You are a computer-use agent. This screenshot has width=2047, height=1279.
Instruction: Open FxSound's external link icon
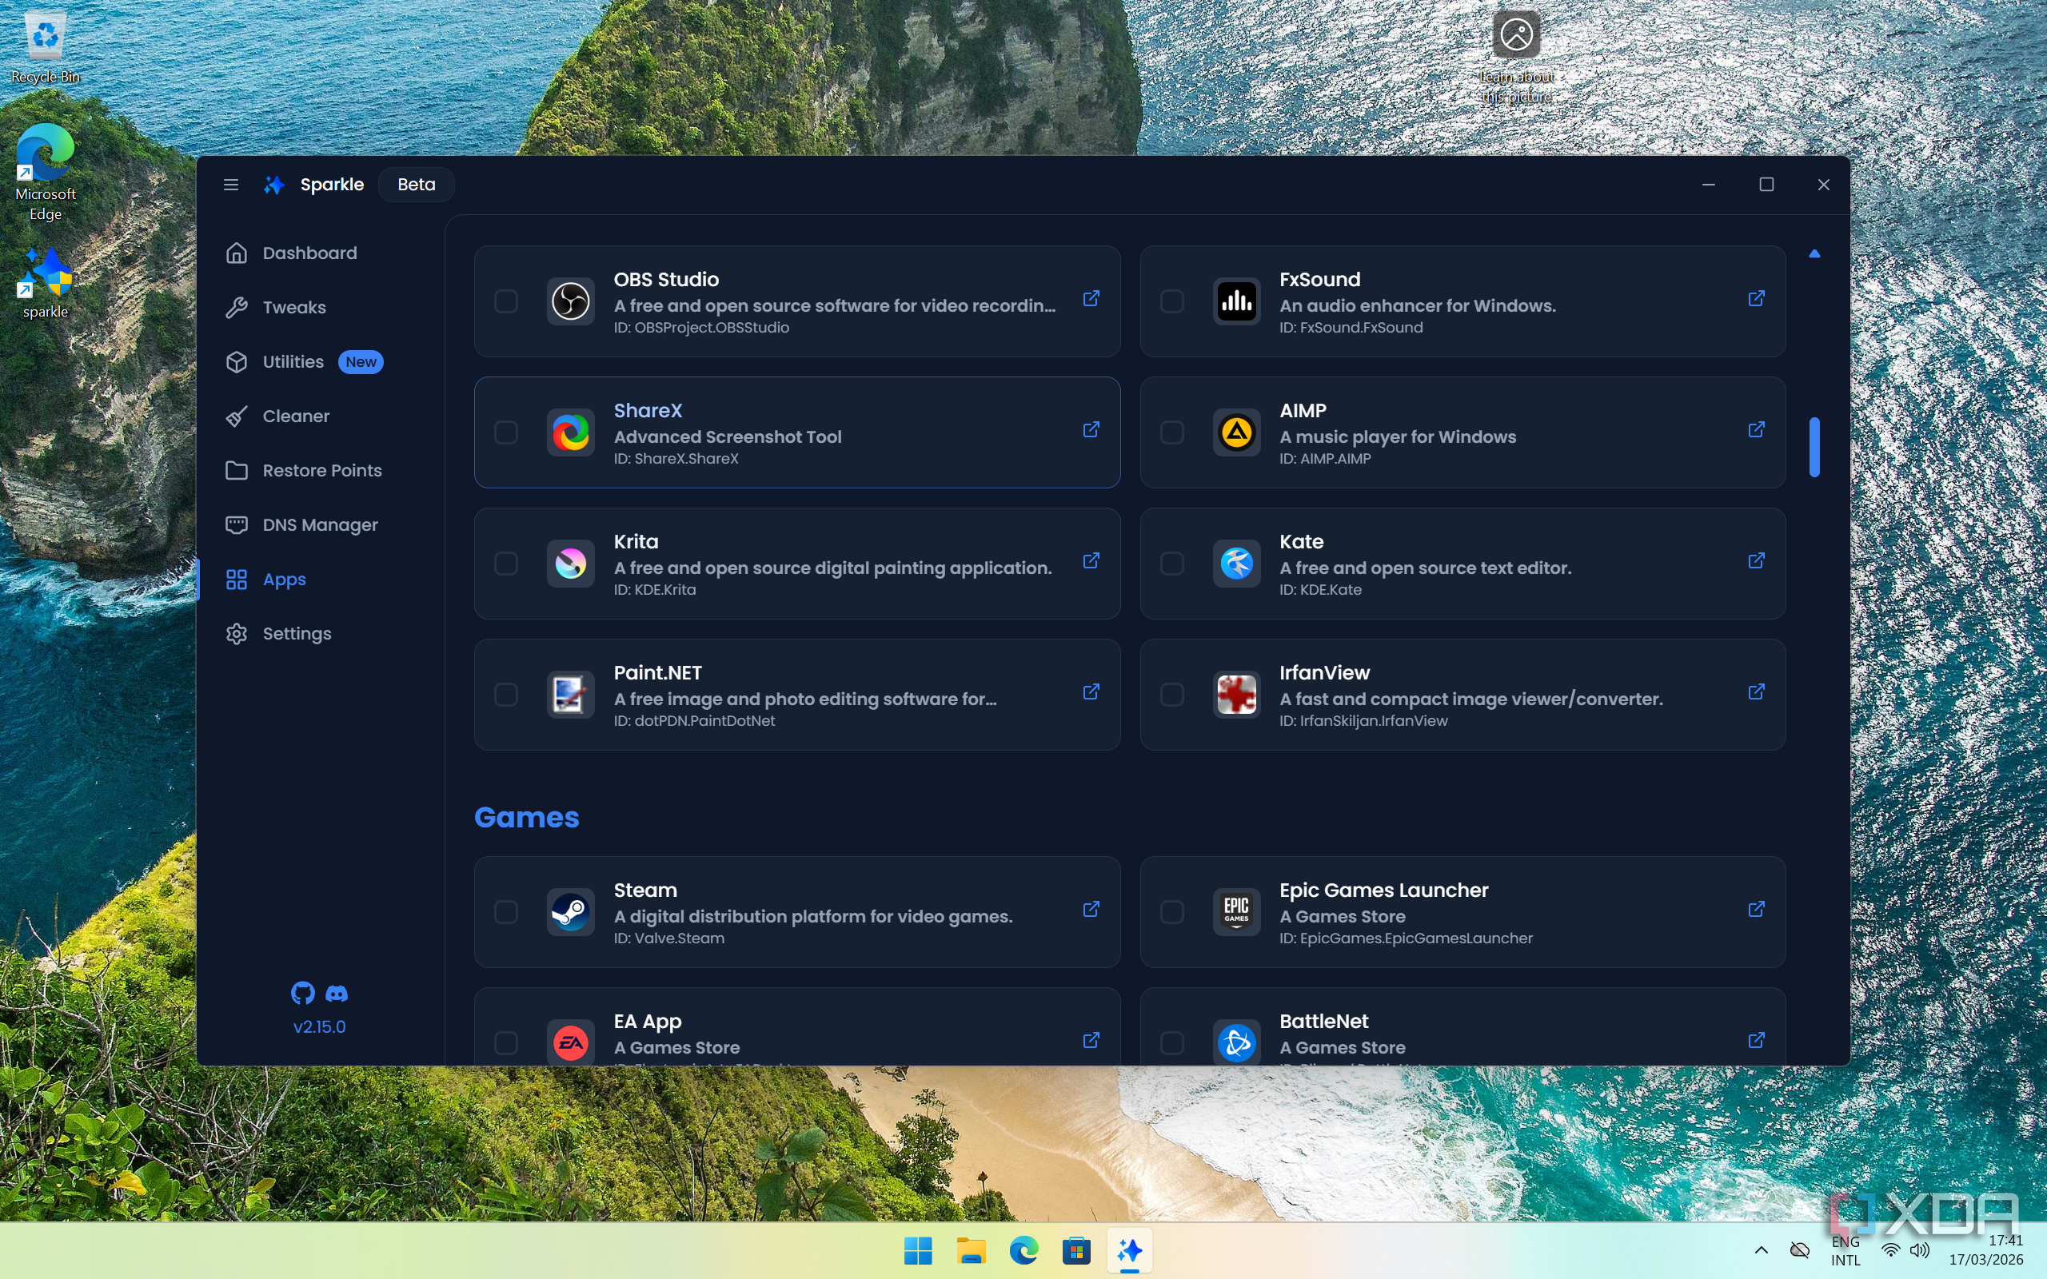pyautogui.click(x=1757, y=299)
